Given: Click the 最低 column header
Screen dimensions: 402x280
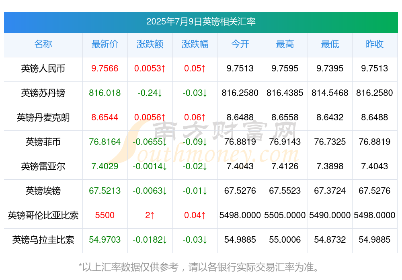Looking at the screenshot, I should tap(330, 44).
